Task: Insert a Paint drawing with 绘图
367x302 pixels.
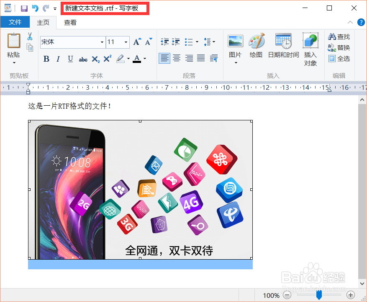Action: [x=256, y=41]
